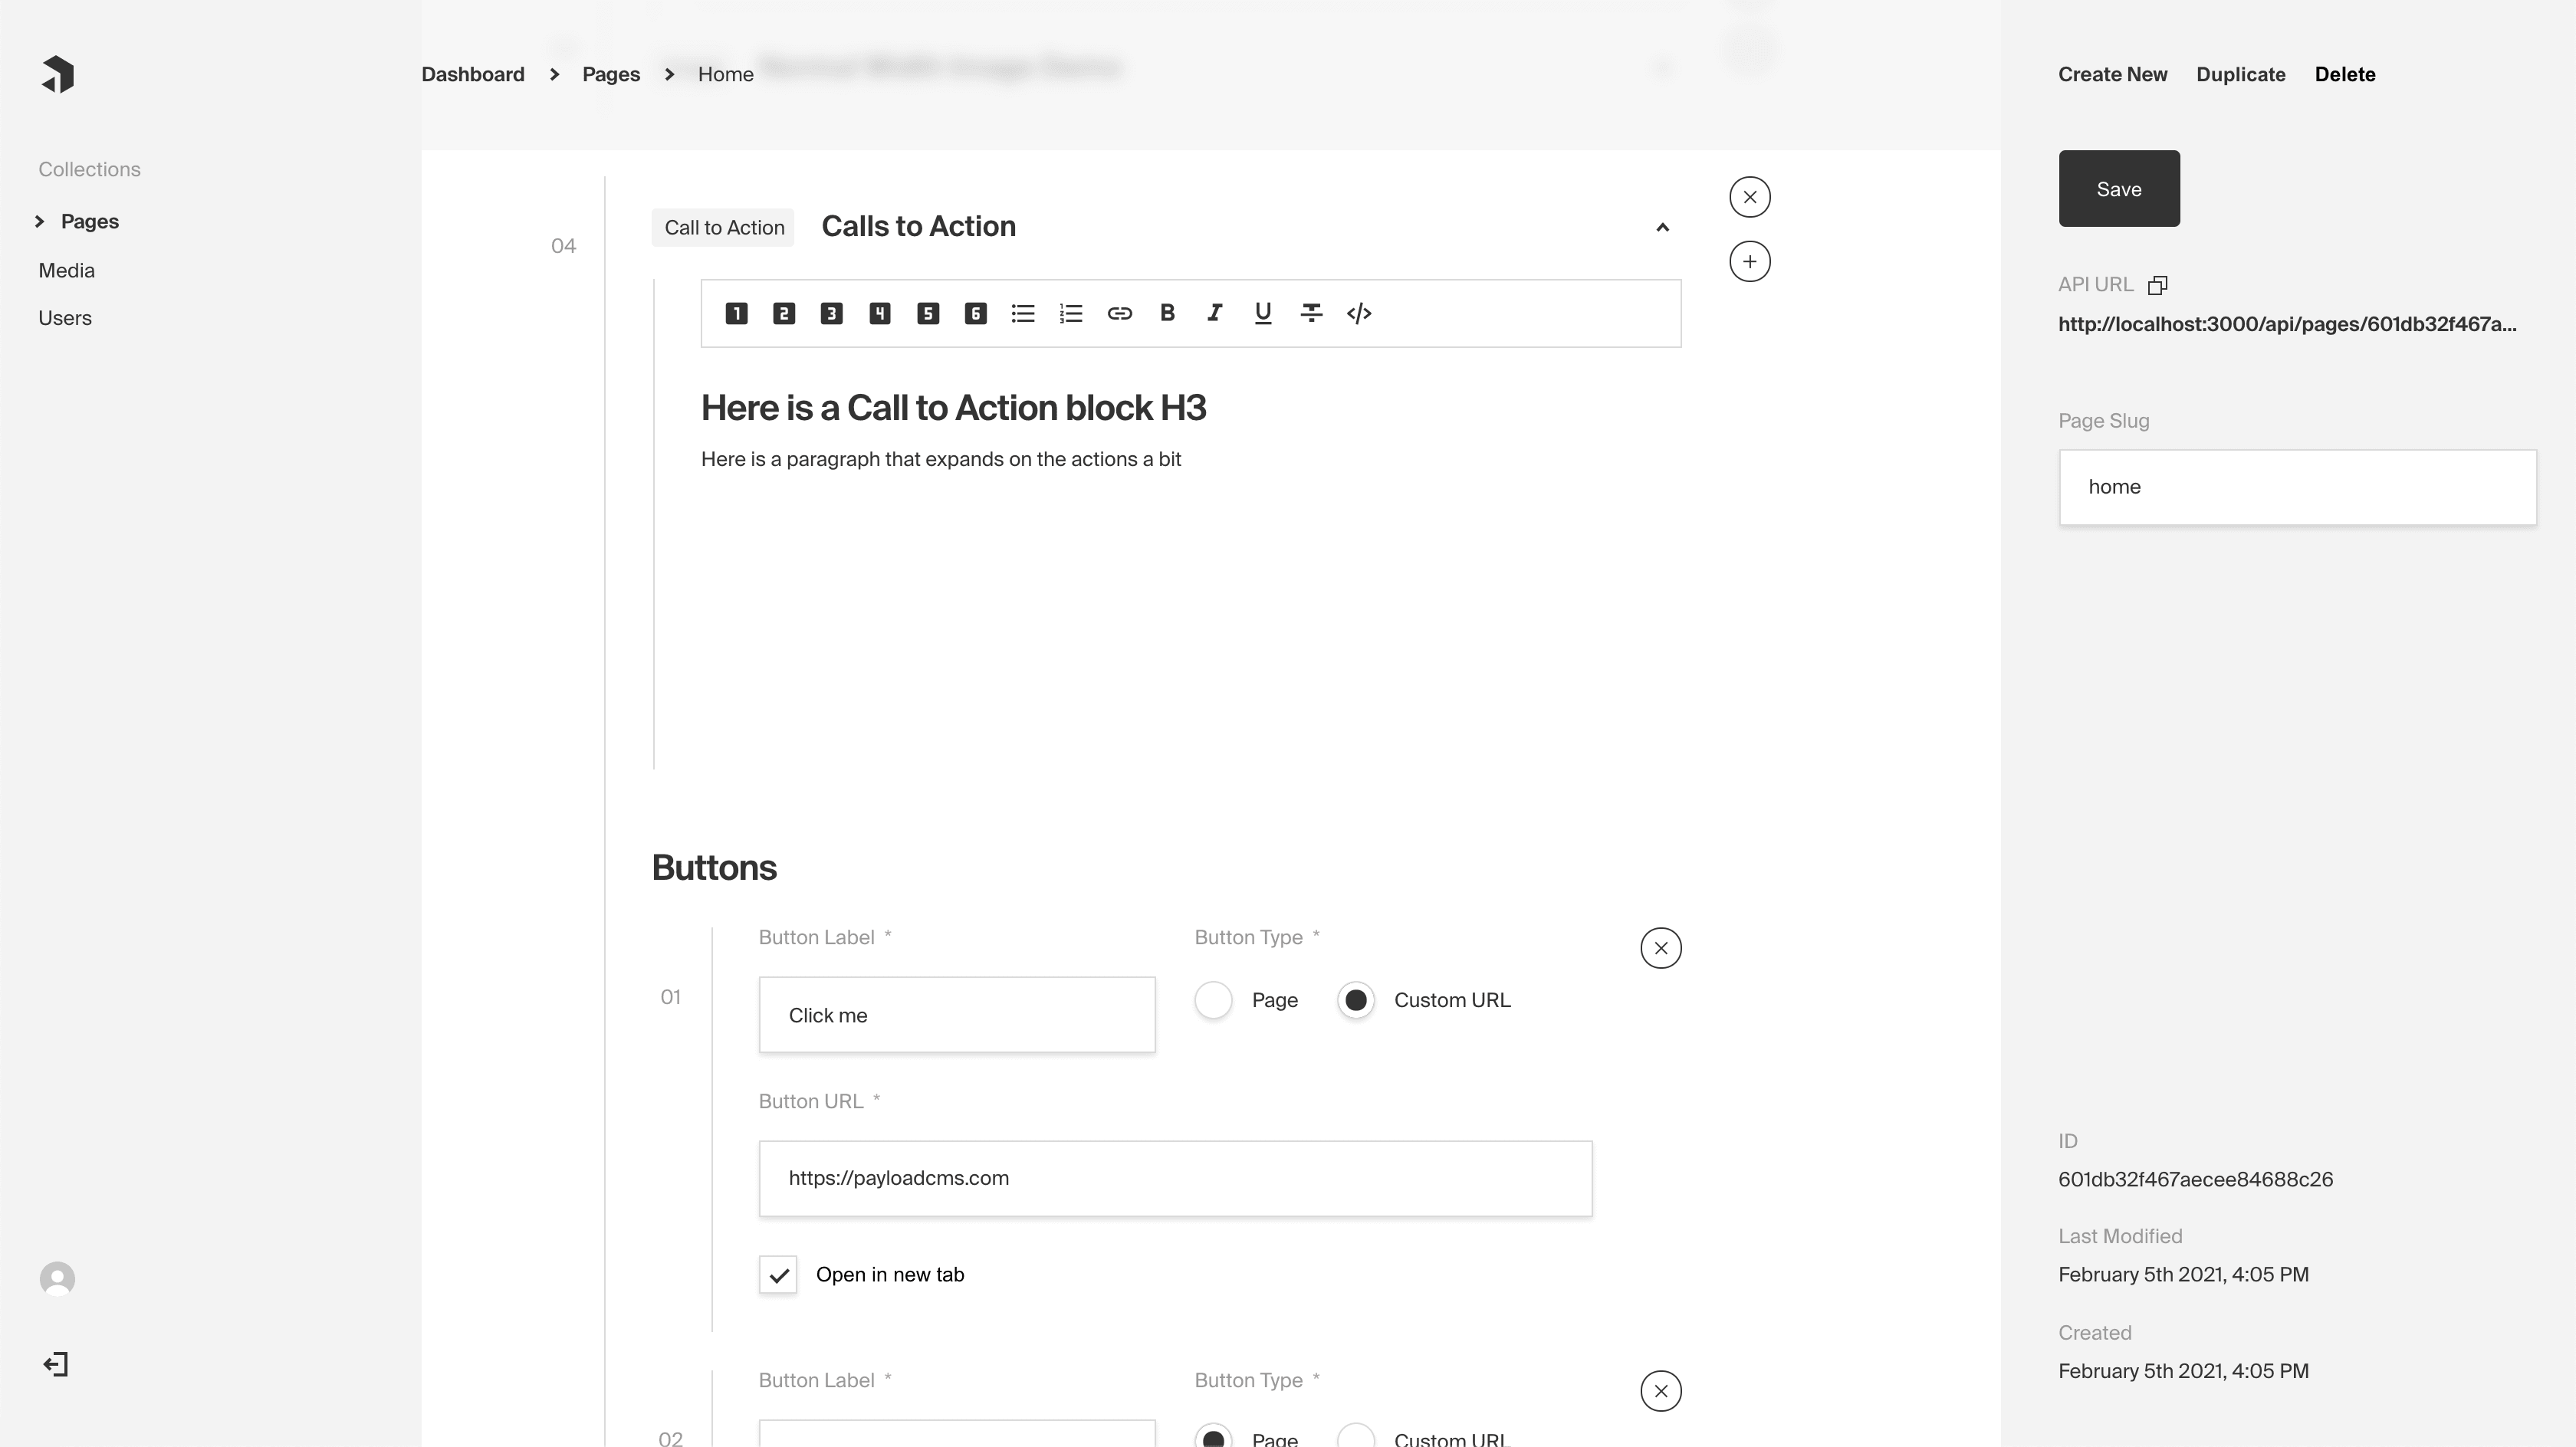Open the user account avatar

tap(57, 1279)
